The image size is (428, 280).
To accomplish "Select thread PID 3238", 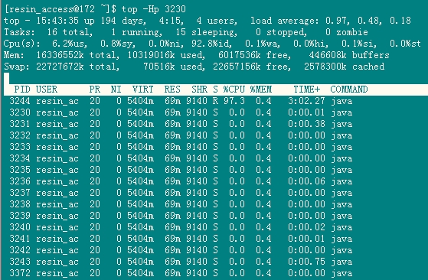I will [x=19, y=204].
